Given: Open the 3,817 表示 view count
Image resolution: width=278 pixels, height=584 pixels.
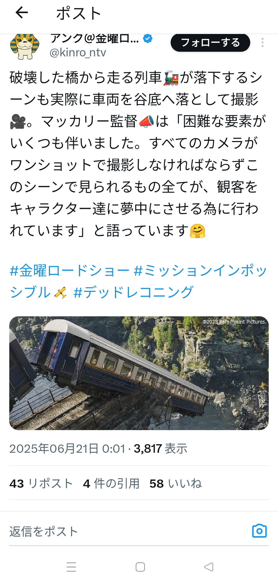Looking at the screenshot, I should (160, 449).
